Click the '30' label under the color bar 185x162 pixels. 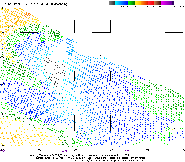(x=147, y=6)
